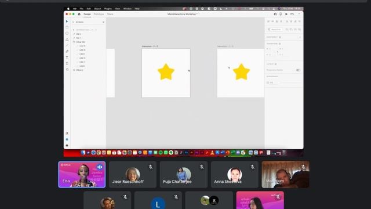Go to XD Home screen icon

pos(79,14)
